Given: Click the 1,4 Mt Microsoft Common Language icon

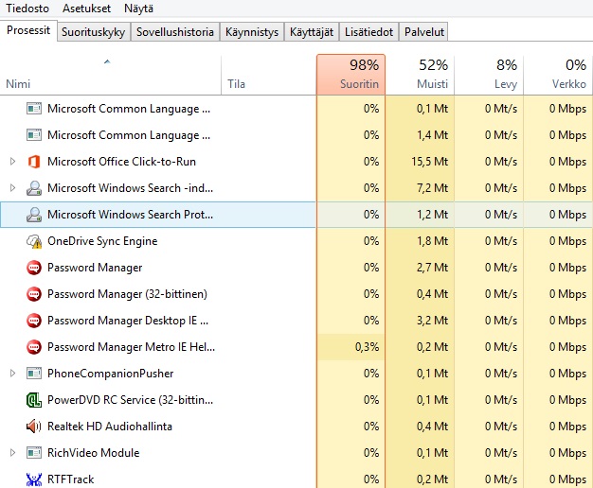Looking at the screenshot, I should [x=34, y=135].
